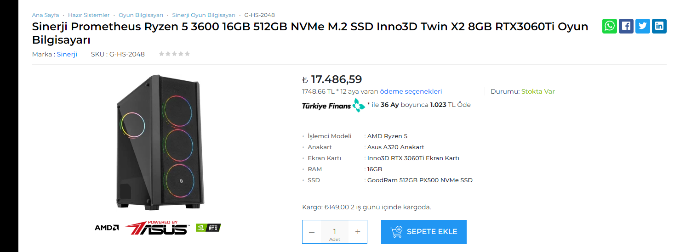Click the star rating below title
The height and width of the screenshot is (252, 680).
[x=174, y=54]
